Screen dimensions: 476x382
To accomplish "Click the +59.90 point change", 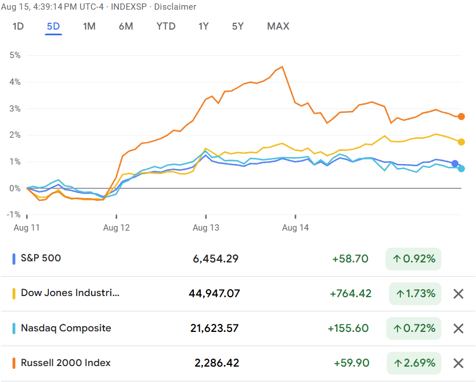I will tap(351, 363).
